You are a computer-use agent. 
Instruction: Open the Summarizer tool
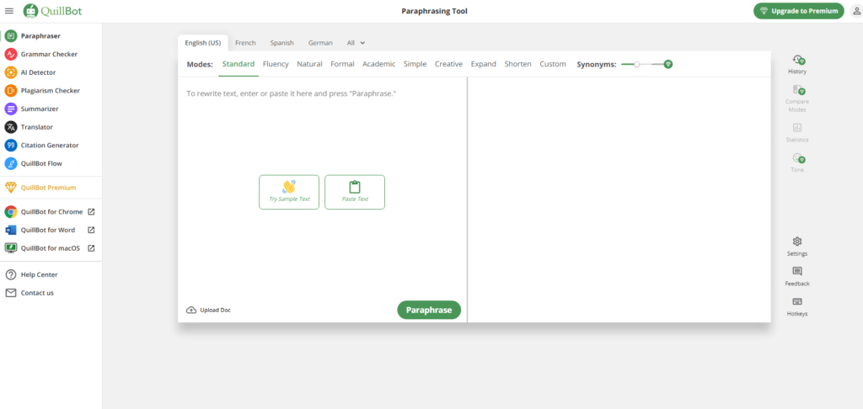[x=39, y=109]
